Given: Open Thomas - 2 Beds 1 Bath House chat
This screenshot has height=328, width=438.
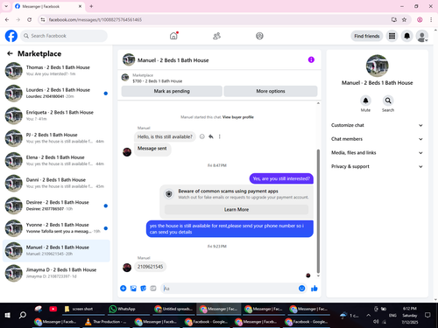Looking at the screenshot, I should point(56,70).
